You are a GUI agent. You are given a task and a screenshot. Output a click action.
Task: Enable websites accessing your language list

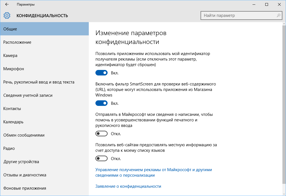[102, 158]
